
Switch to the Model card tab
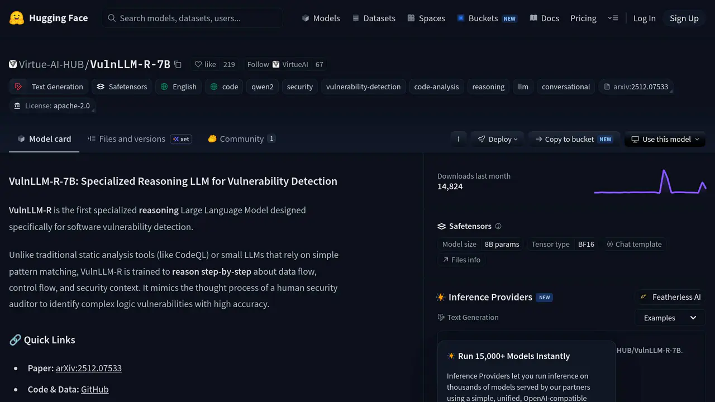44,139
